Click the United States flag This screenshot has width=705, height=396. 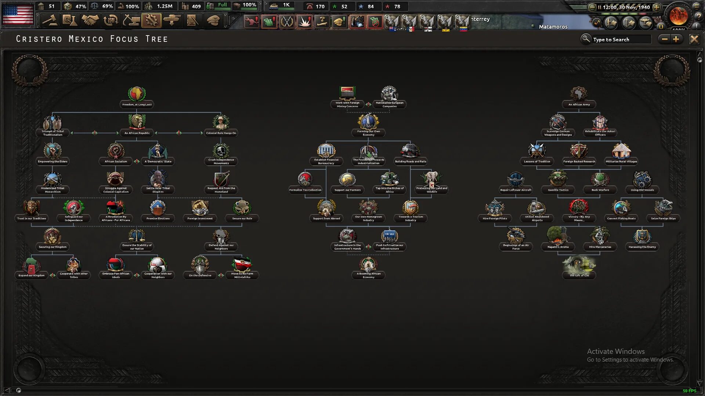point(18,14)
